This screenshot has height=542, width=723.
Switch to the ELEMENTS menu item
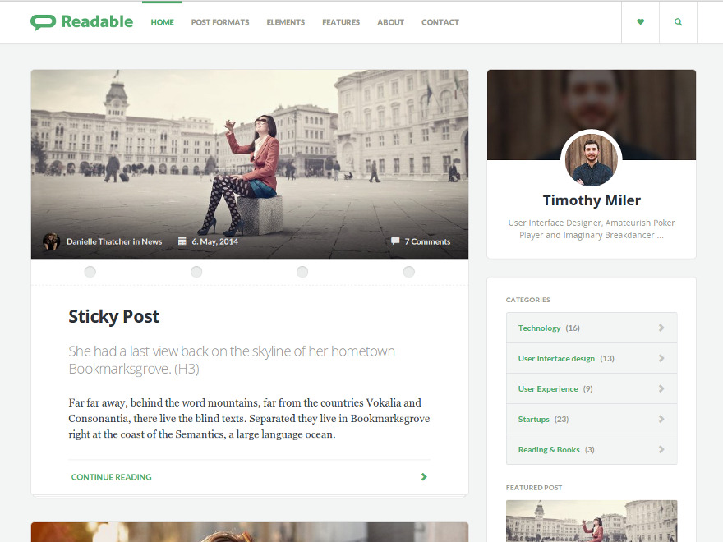(285, 22)
